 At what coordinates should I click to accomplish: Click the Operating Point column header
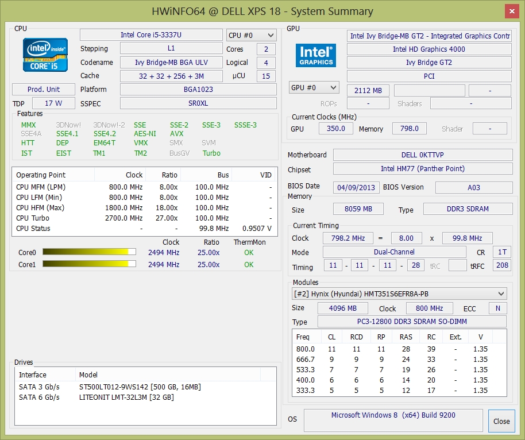(53, 175)
